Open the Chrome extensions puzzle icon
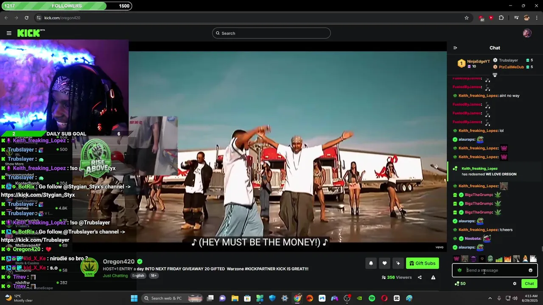The width and height of the screenshot is (543, 305). [501, 18]
